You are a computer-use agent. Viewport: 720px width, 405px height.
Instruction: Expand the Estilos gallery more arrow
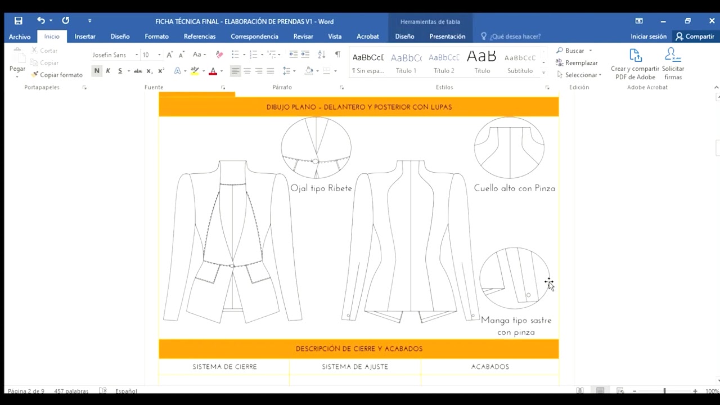543,72
